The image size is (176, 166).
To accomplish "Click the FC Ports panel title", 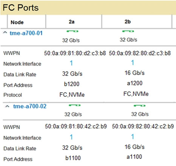I will coord(21,8).
